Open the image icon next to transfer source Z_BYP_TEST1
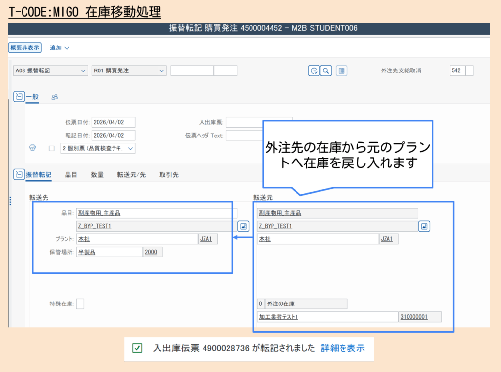 coord(424,226)
